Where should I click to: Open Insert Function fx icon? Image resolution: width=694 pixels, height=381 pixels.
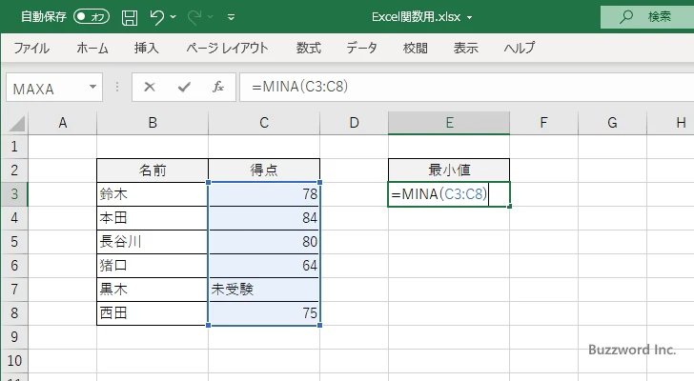(x=218, y=87)
